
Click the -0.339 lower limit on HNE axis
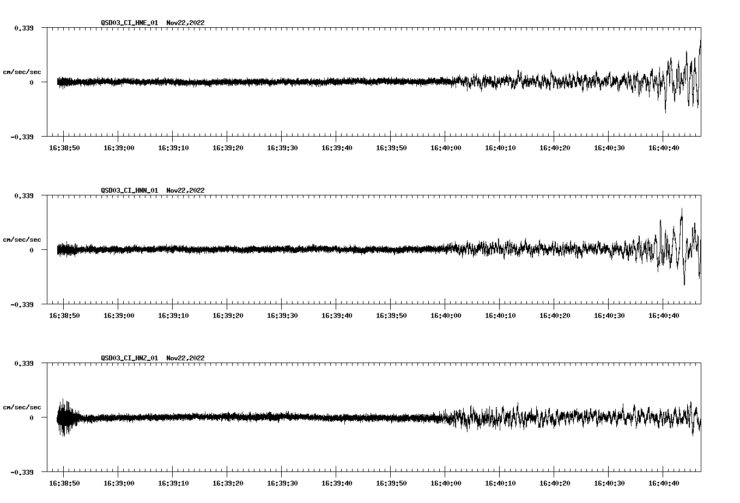click(22, 137)
